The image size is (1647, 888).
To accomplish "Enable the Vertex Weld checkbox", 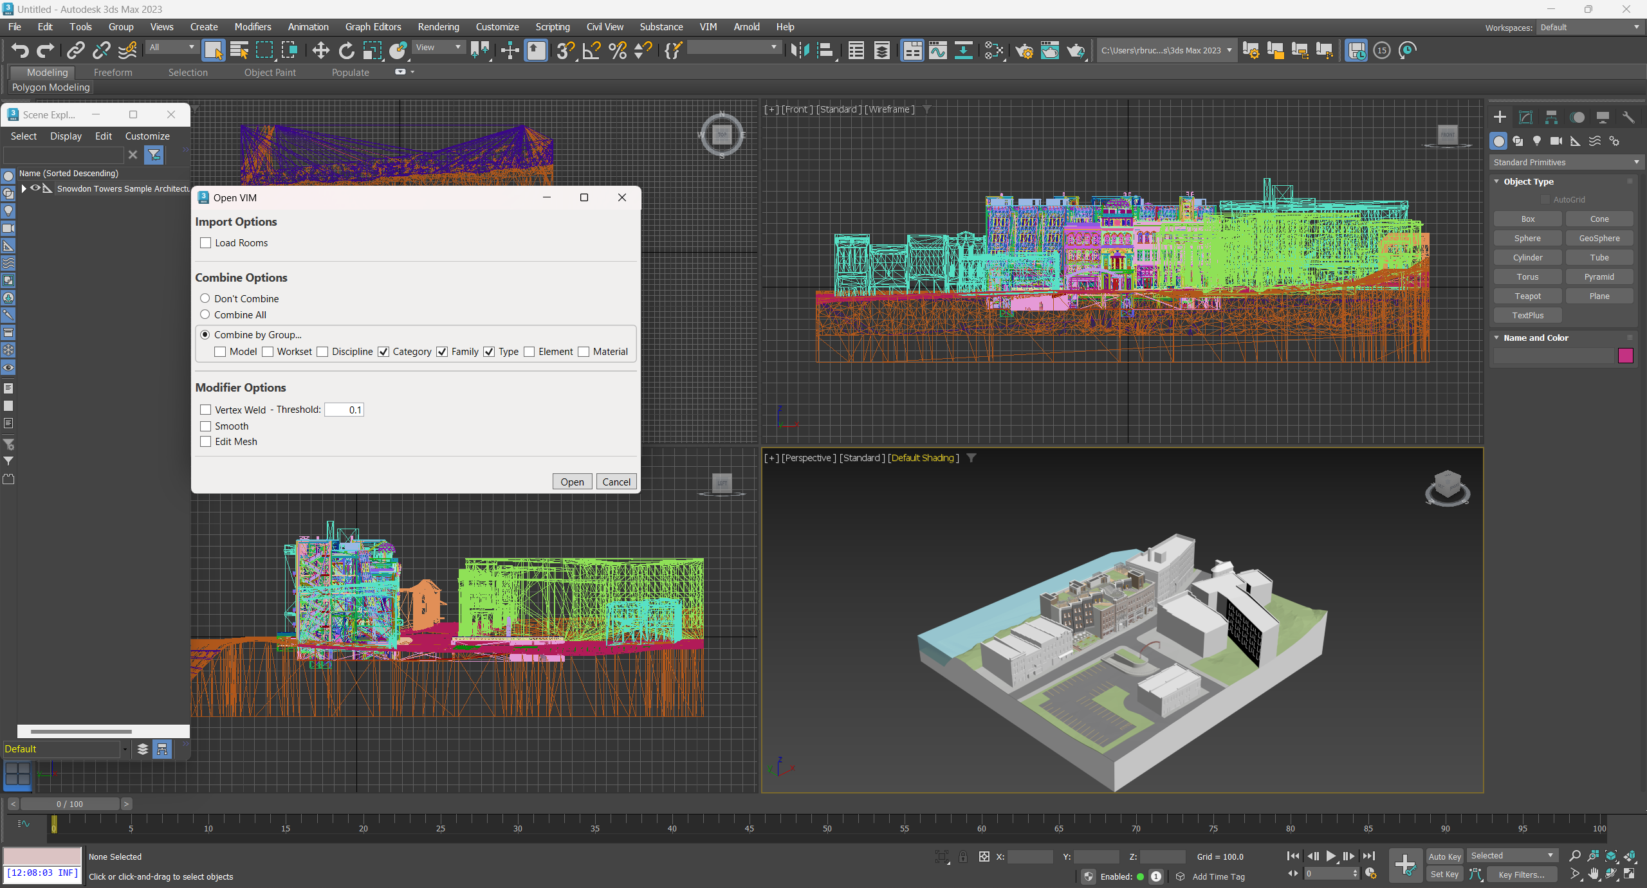I will pyautogui.click(x=206, y=410).
